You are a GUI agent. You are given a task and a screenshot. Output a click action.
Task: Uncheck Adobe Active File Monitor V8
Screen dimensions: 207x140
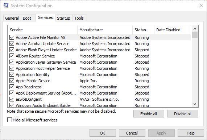(x=12, y=37)
